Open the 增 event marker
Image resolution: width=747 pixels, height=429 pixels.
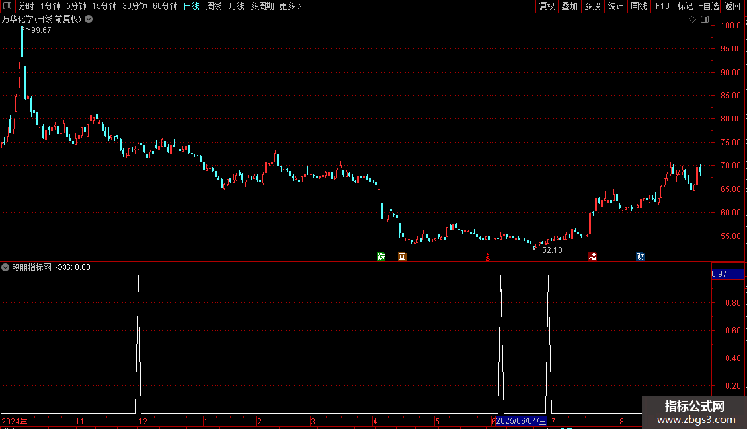593,256
